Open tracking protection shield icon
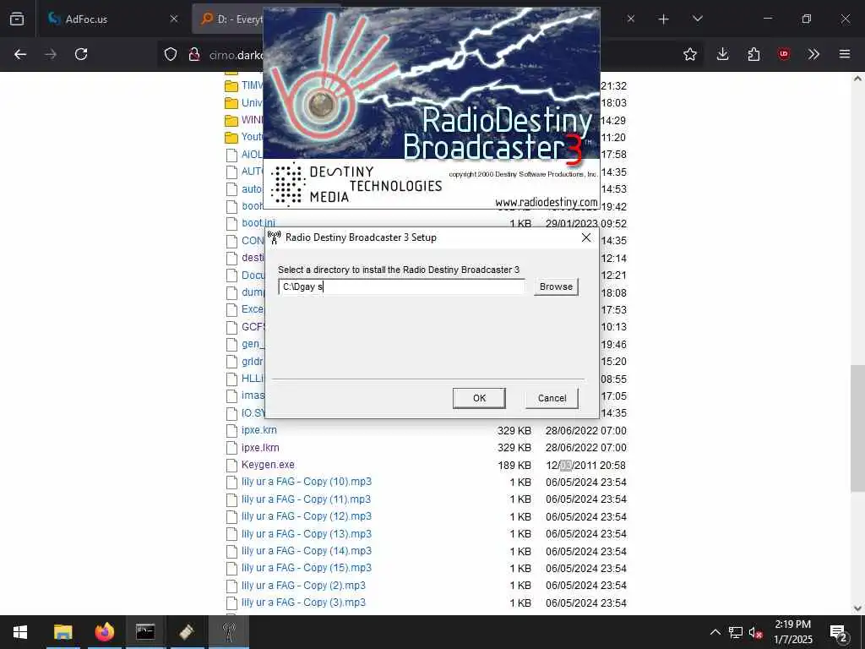This screenshot has width=865, height=649. (171, 54)
